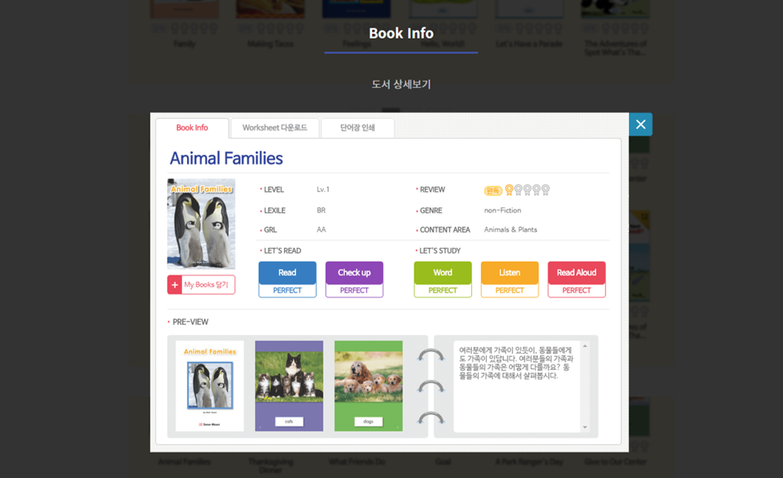
Task: Click the PERFECT label under Read
Action: (287, 290)
